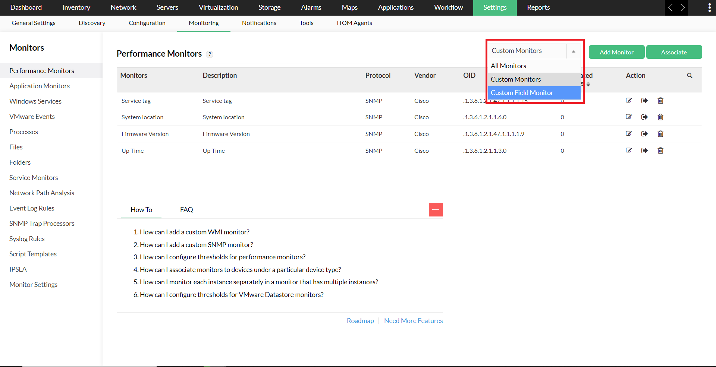
Task: Collapse the How To section
Action: 436,209
